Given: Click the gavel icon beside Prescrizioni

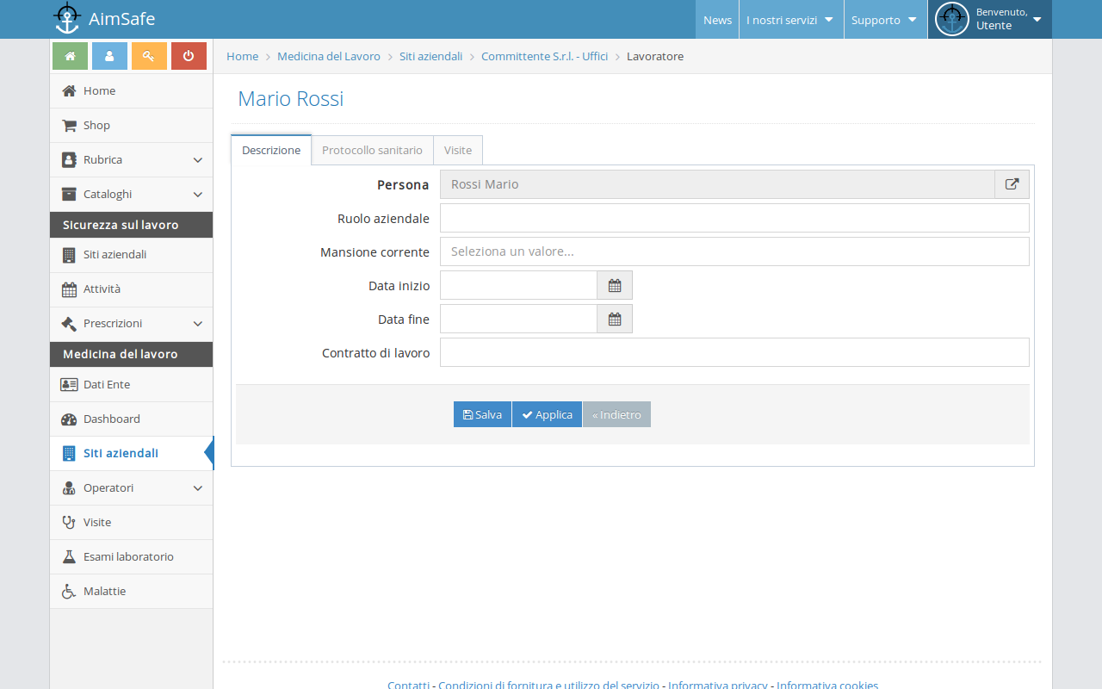Looking at the screenshot, I should [x=69, y=324].
